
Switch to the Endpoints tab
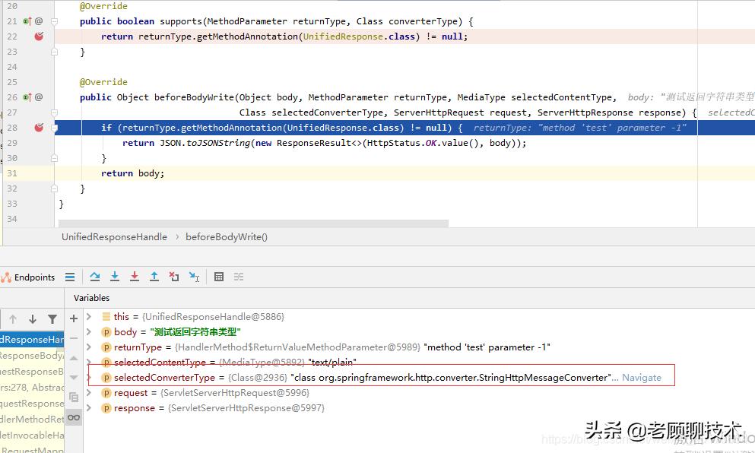click(30, 277)
